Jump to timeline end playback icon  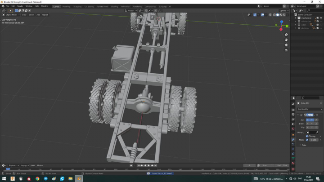pyautogui.click(x=156, y=165)
